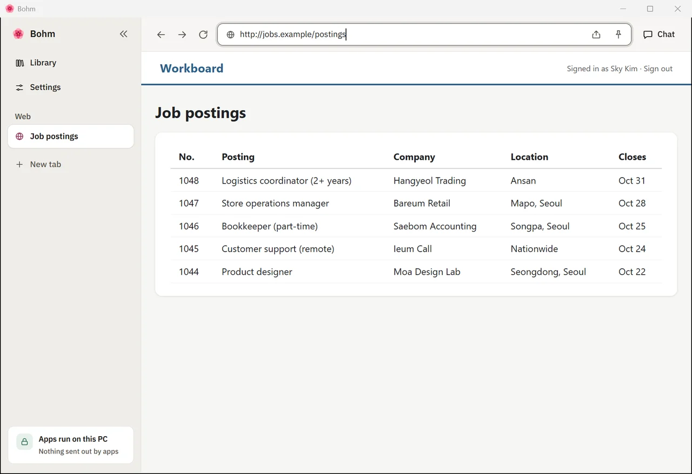Click the Location column header

[x=529, y=157]
